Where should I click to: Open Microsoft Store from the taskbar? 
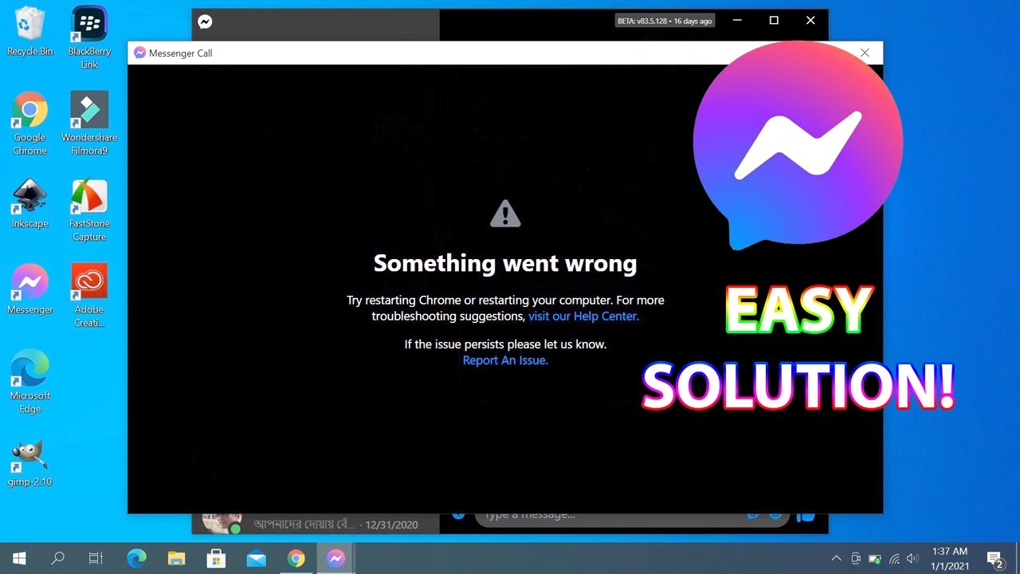point(216,558)
